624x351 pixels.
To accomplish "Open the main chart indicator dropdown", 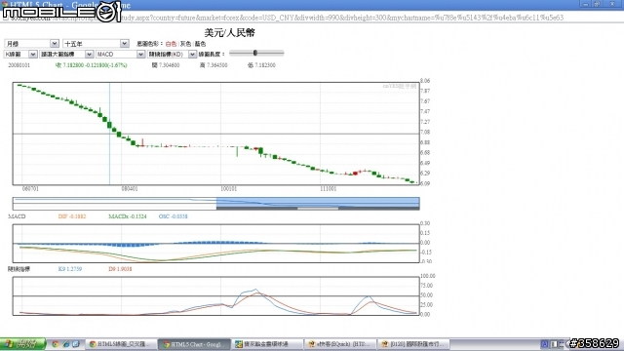I will 66,55.
